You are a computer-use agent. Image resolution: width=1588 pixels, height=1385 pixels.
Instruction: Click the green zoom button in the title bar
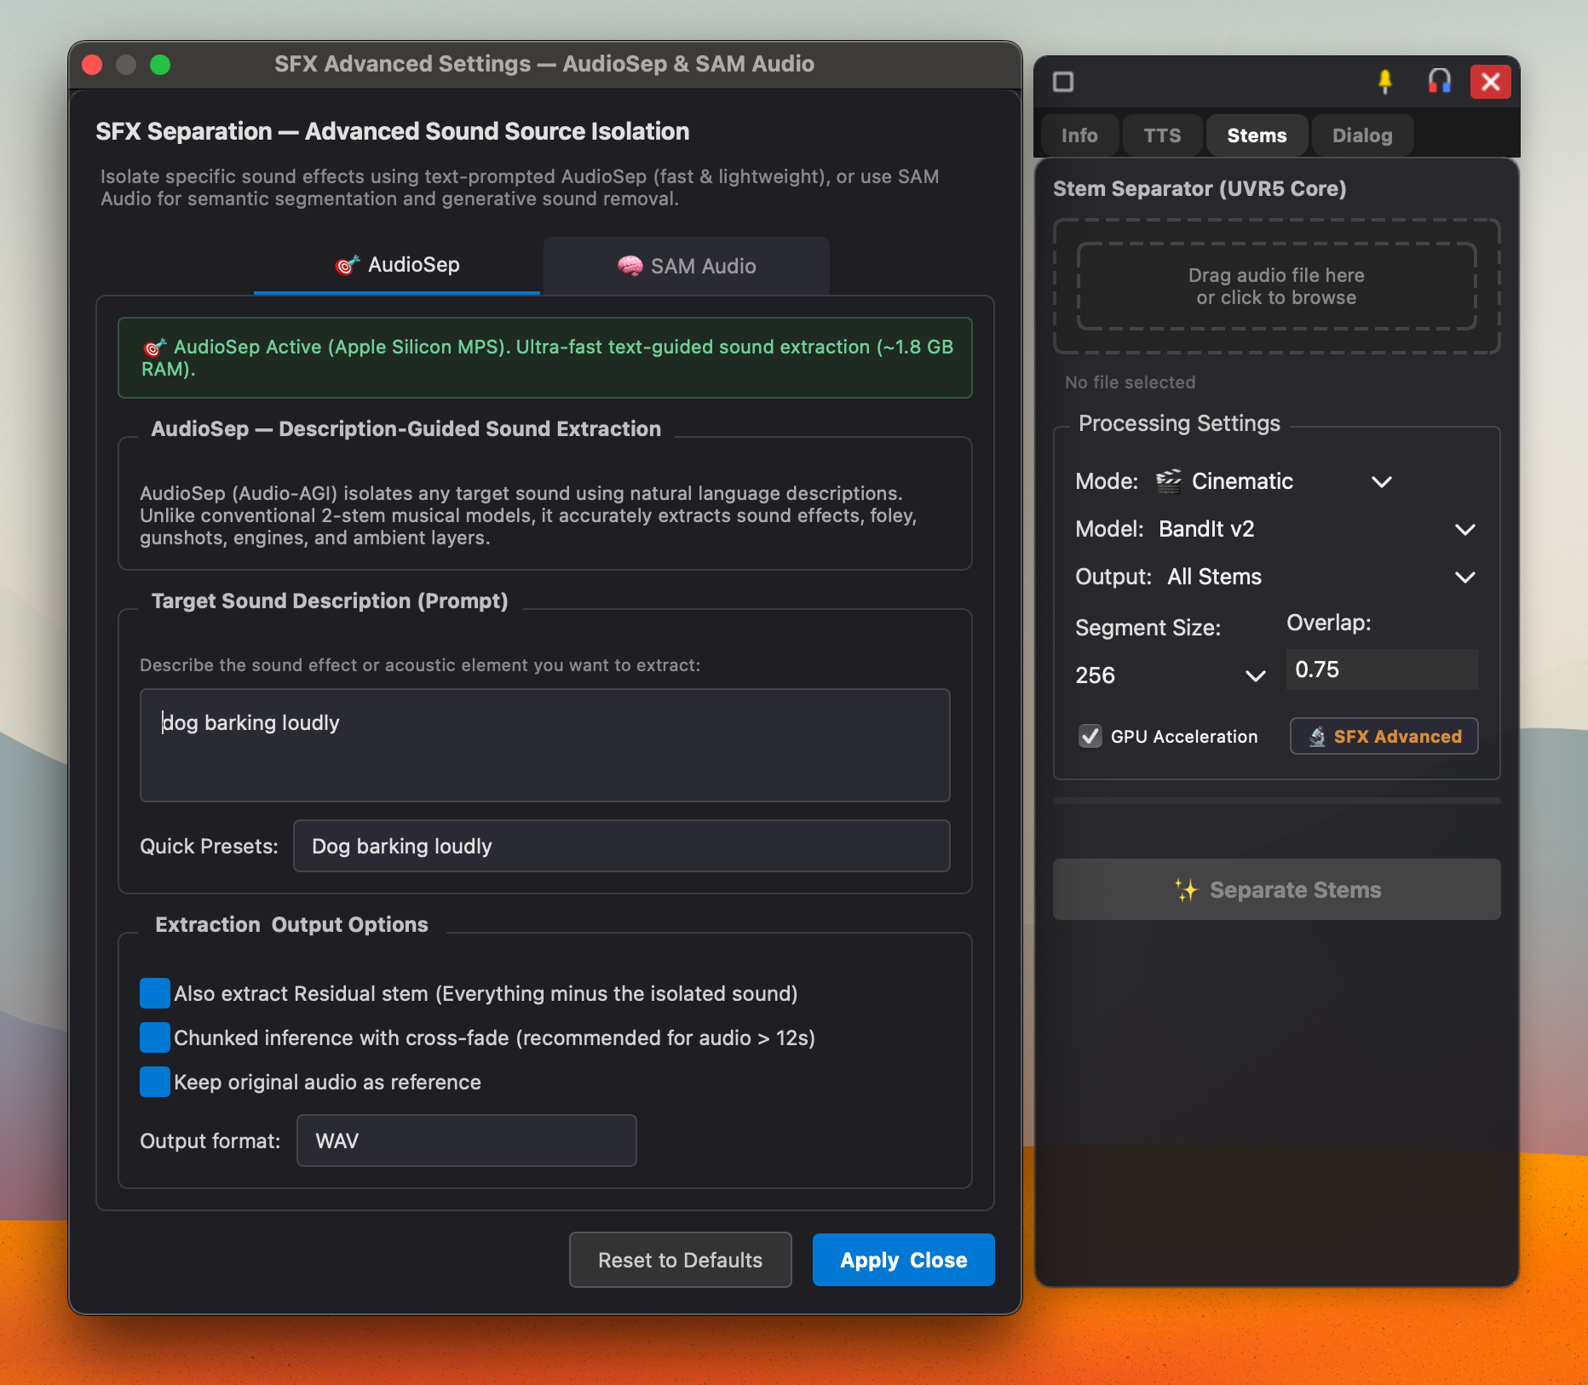[160, 65]
